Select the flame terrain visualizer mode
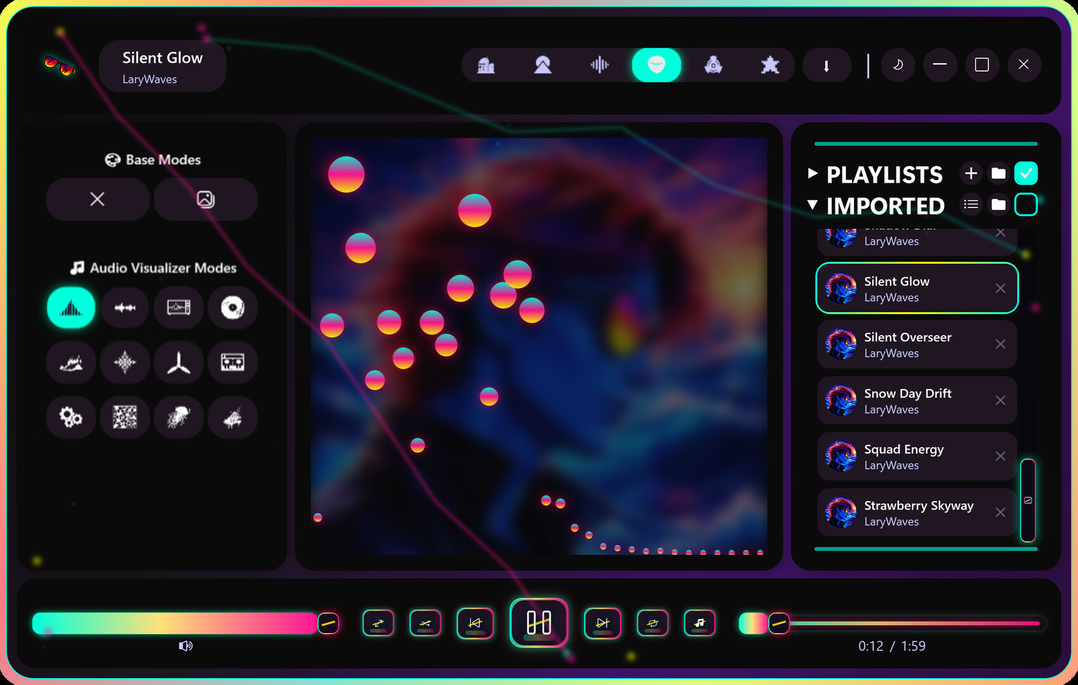The width and height of the screenshot is (1078, 685). tap(71, 363)
